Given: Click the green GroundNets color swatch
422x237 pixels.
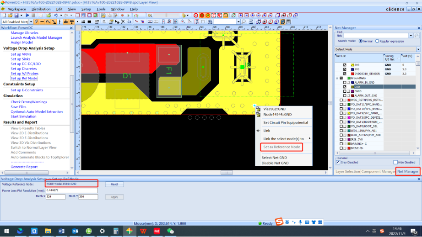Looking at the screenshot, I should [349, 78].
